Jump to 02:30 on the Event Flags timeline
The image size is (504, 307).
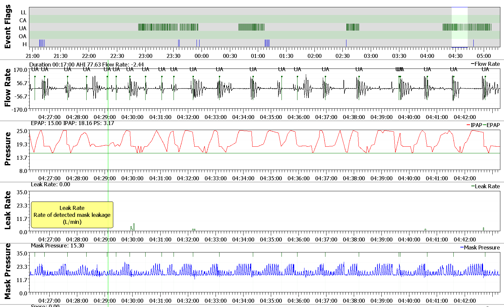click(x=343, y=56)
